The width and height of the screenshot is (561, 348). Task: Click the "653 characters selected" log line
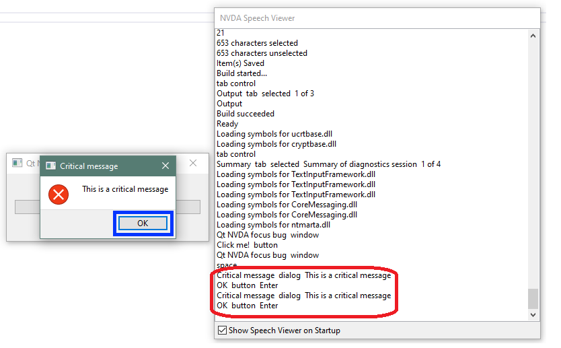pyautogui.click(x=257, y=43)
